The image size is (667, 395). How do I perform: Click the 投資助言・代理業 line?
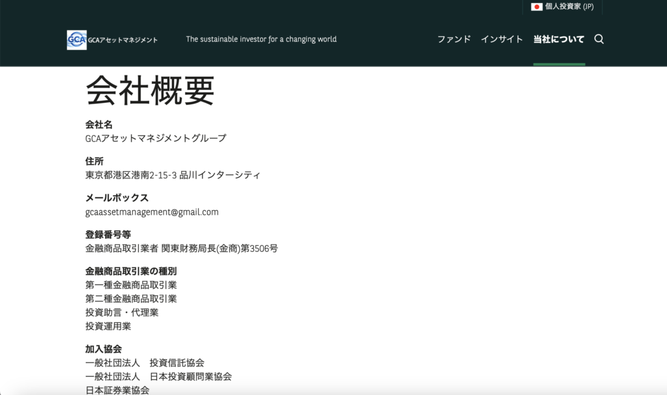click(122, 312)
